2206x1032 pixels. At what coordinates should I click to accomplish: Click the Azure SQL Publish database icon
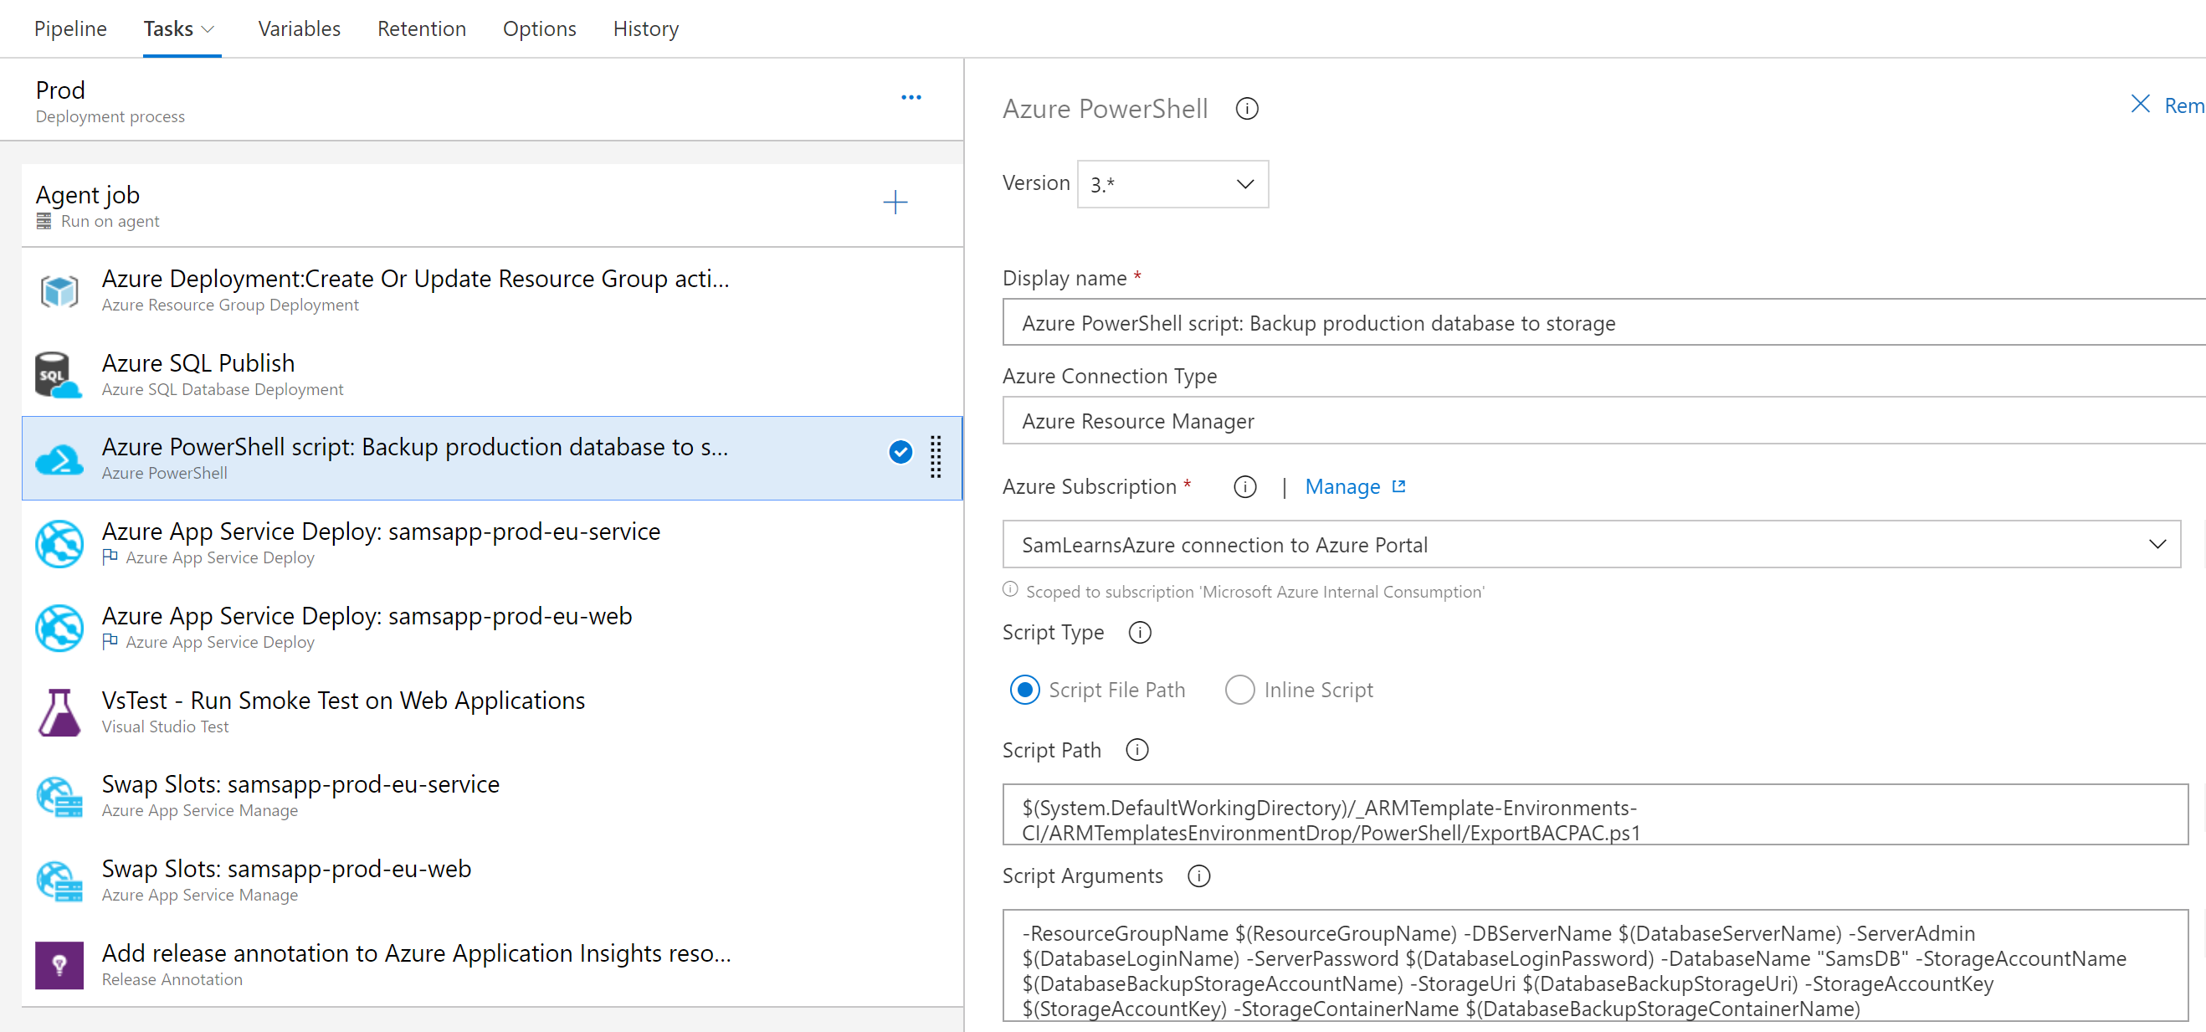(x=58, y=375)
